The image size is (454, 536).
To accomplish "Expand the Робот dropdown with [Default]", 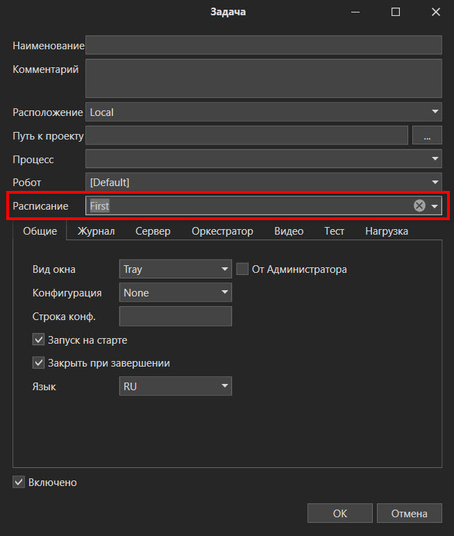I will (x=264, y=182).
